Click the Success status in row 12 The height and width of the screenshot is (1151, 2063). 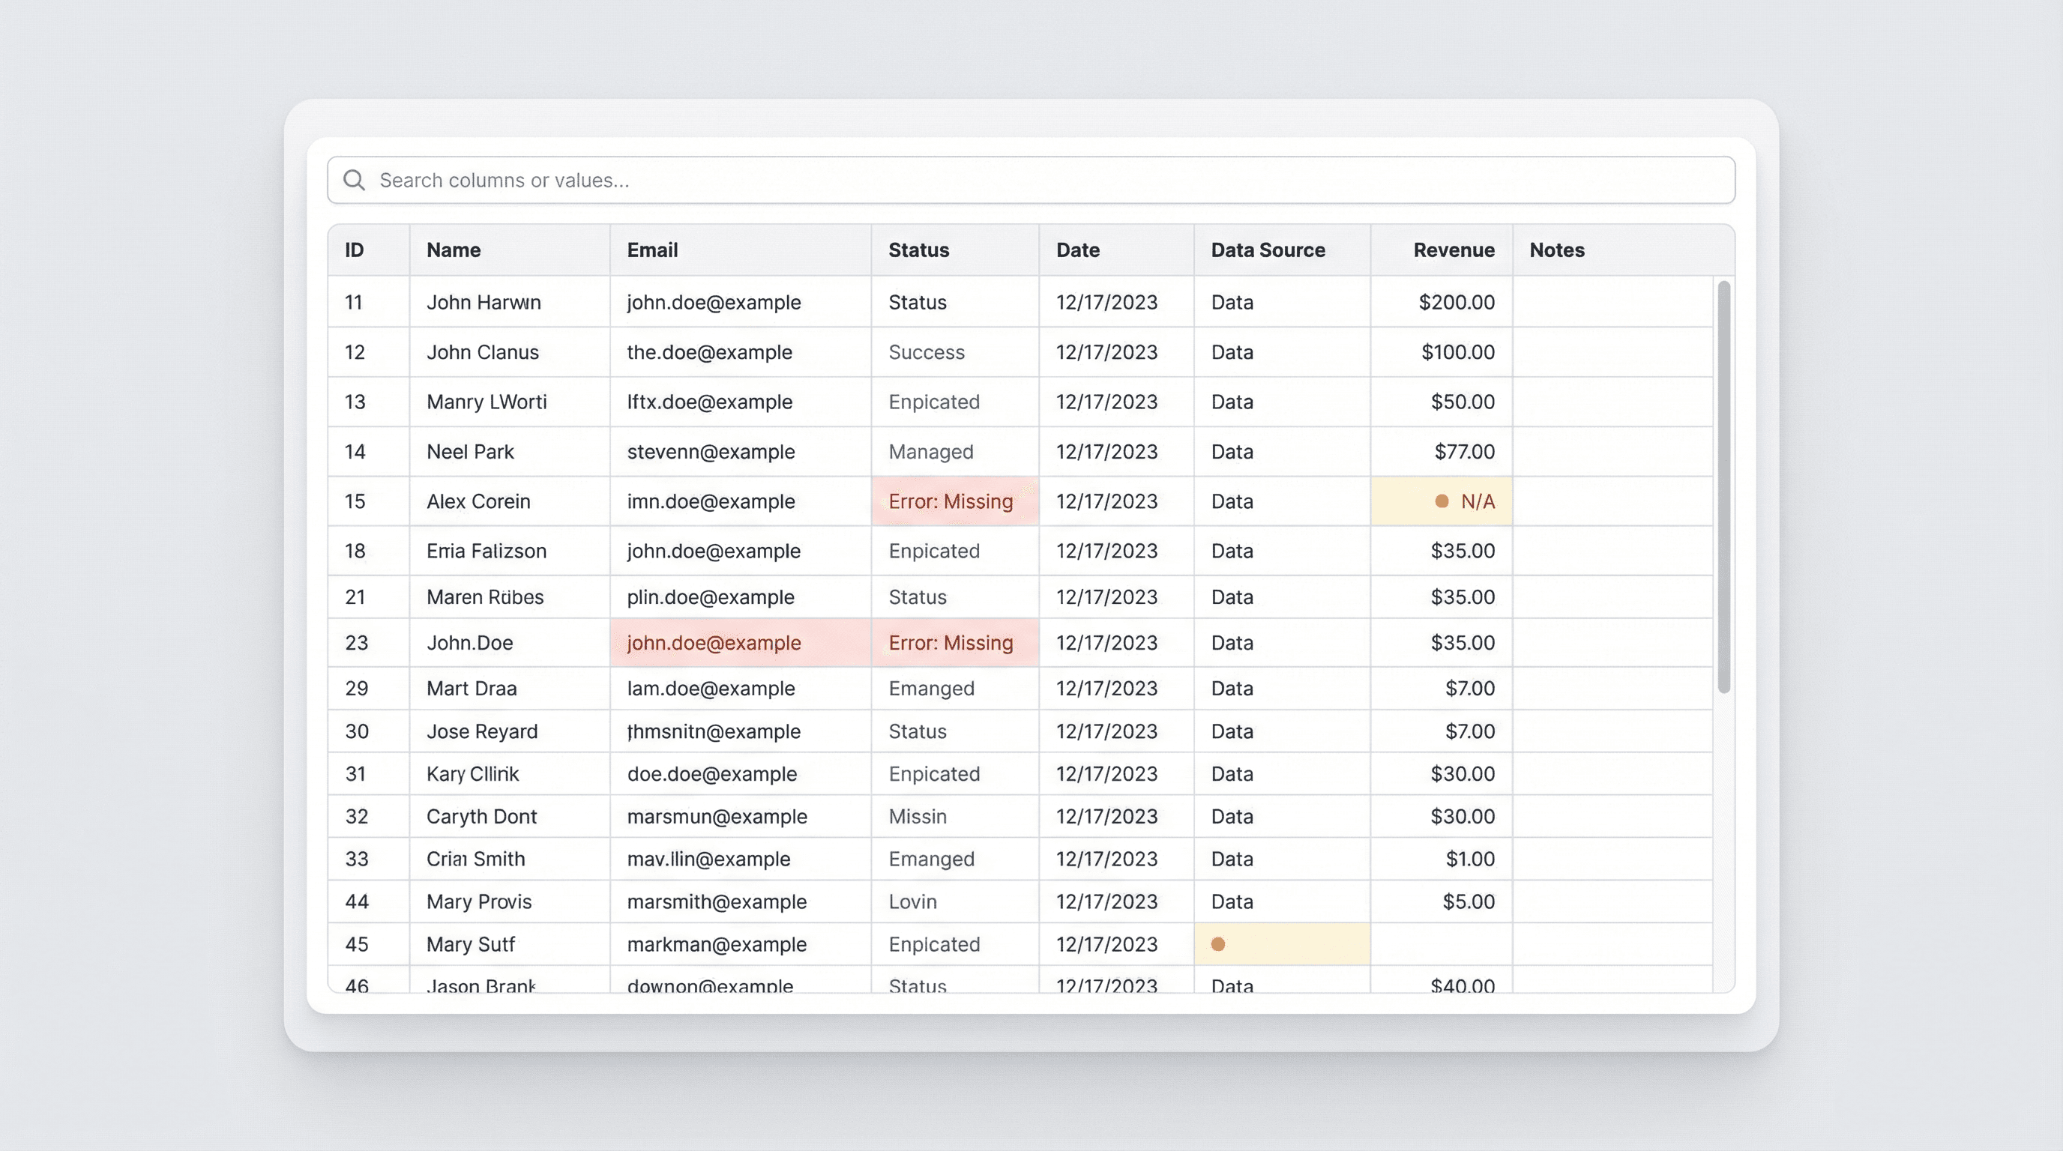pyautogui.click(x=927, y=352)
